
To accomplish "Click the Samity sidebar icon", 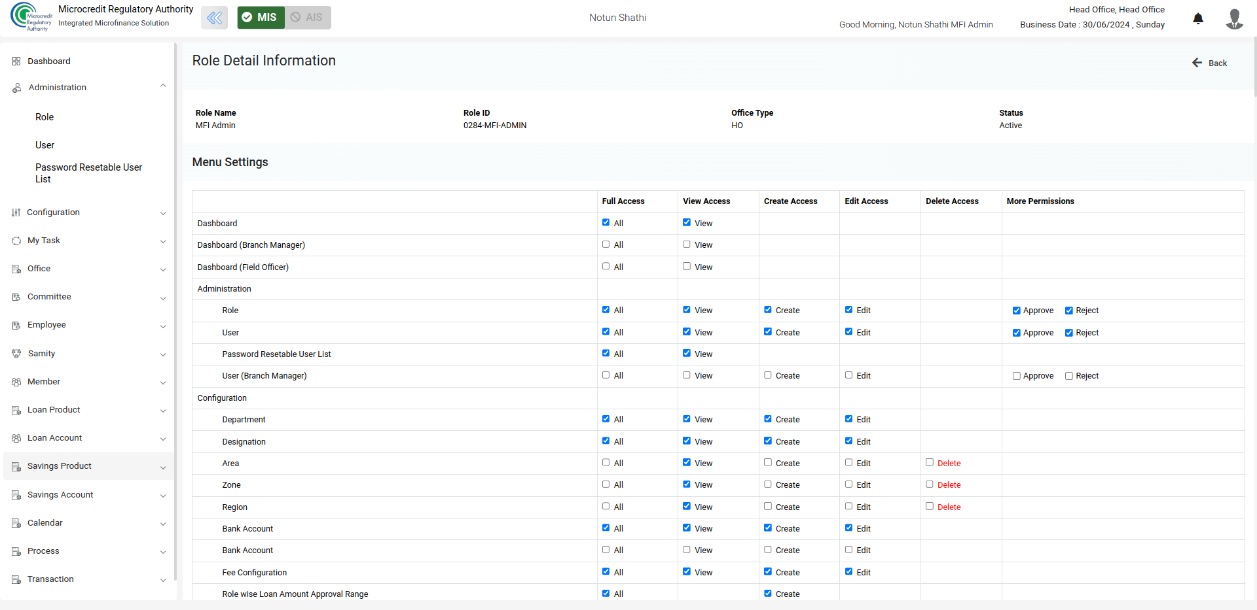I will pos(16,354).
